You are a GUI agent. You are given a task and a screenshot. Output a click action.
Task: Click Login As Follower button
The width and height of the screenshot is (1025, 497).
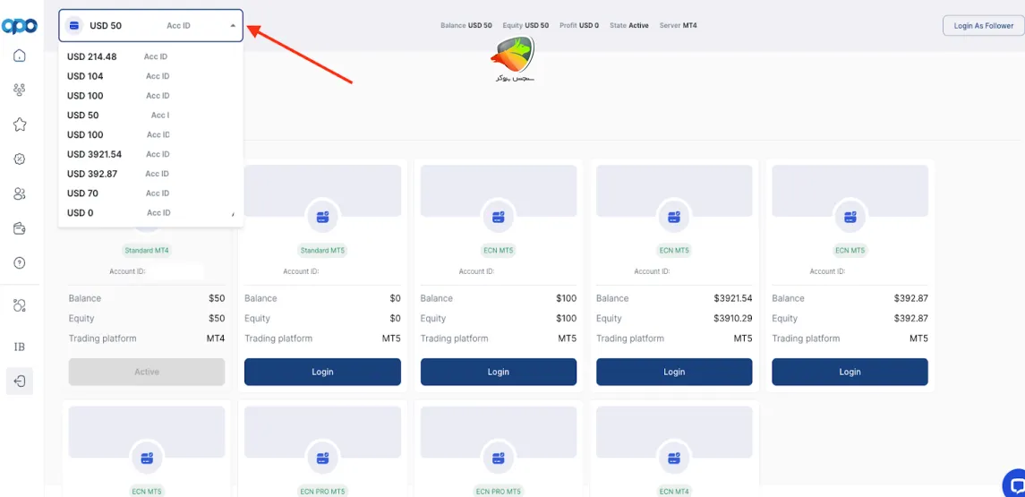click(x=983, y=26)
